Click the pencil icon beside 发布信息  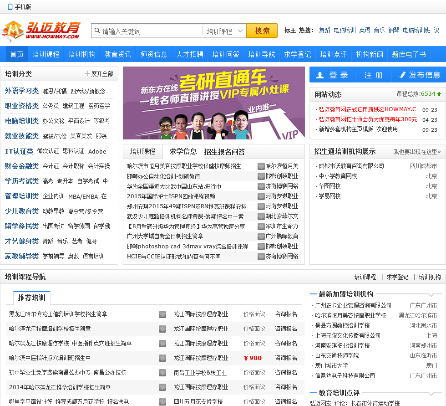coord(402,75)
